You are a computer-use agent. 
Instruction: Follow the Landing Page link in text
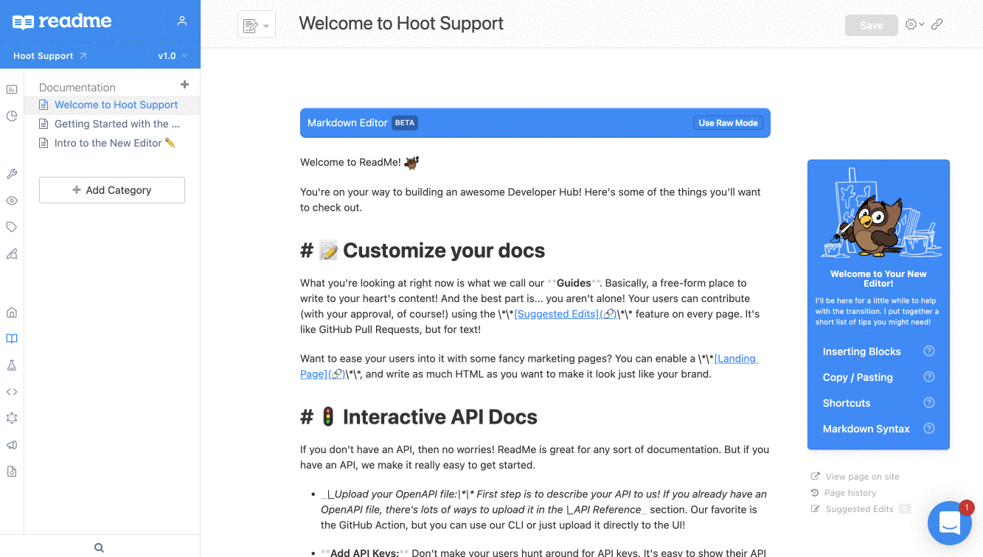tap(529, 366)
